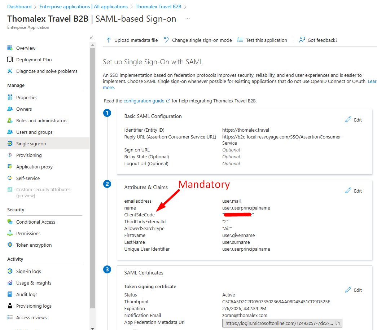Click the Provisioning cycle icon
The height and width of the screenshot is (330, 377).
pos(10,155)
